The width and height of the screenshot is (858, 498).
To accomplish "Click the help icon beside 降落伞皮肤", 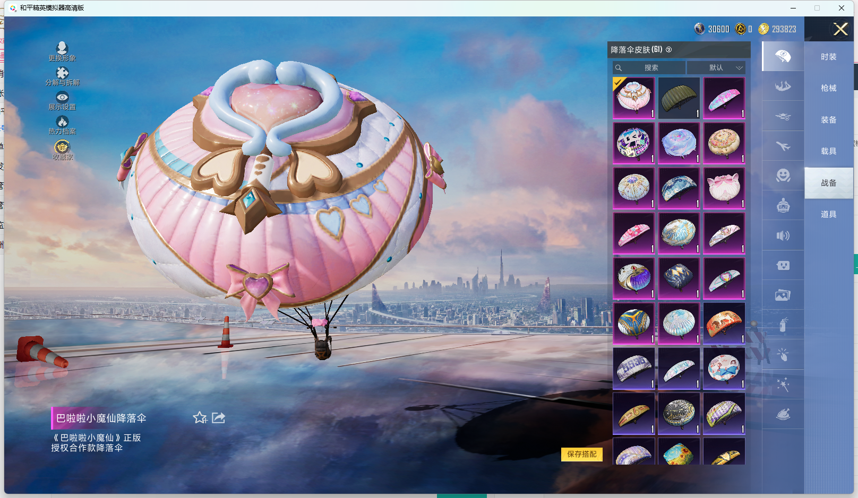I will [669, 50].
